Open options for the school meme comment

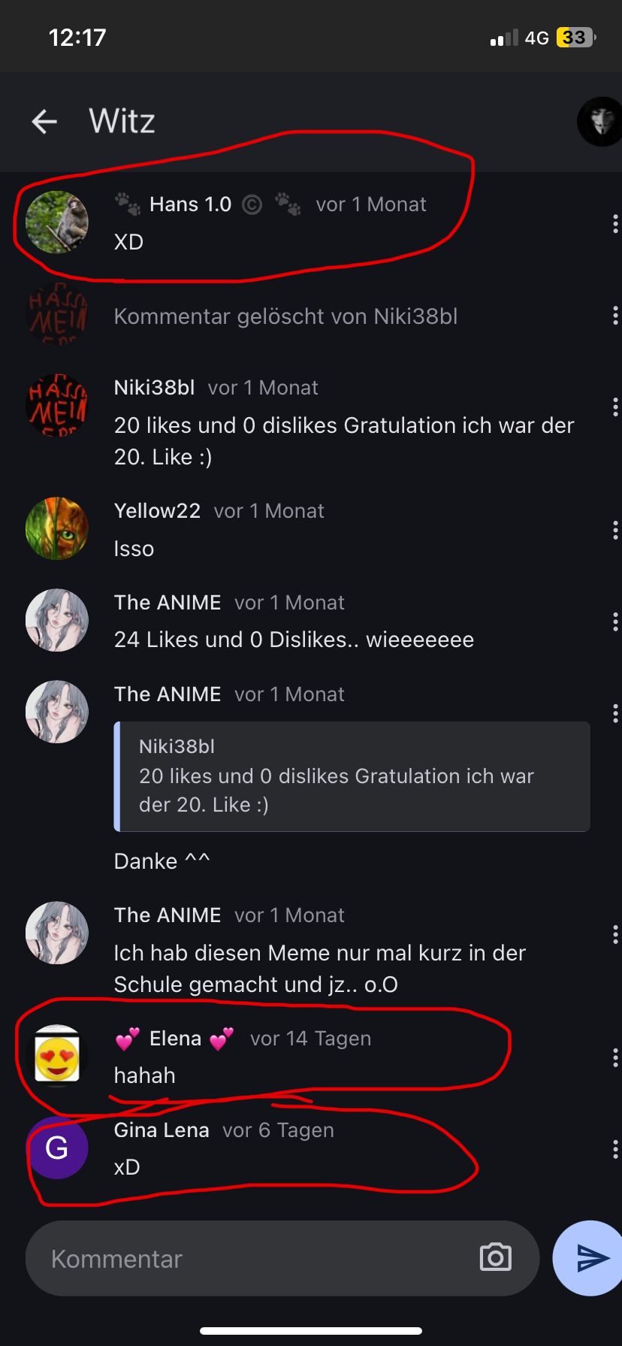point(615,934)
